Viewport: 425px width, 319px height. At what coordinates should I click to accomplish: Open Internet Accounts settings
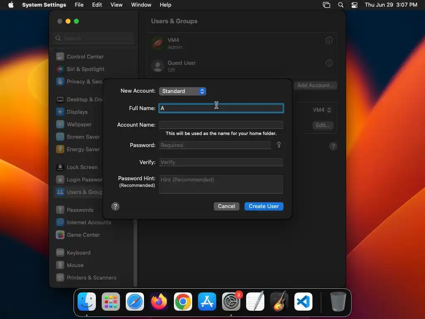pyautogui.click(x=93, y=223)
